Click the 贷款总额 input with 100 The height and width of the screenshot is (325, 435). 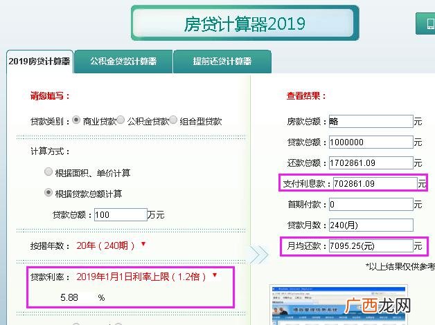point(121,215)
